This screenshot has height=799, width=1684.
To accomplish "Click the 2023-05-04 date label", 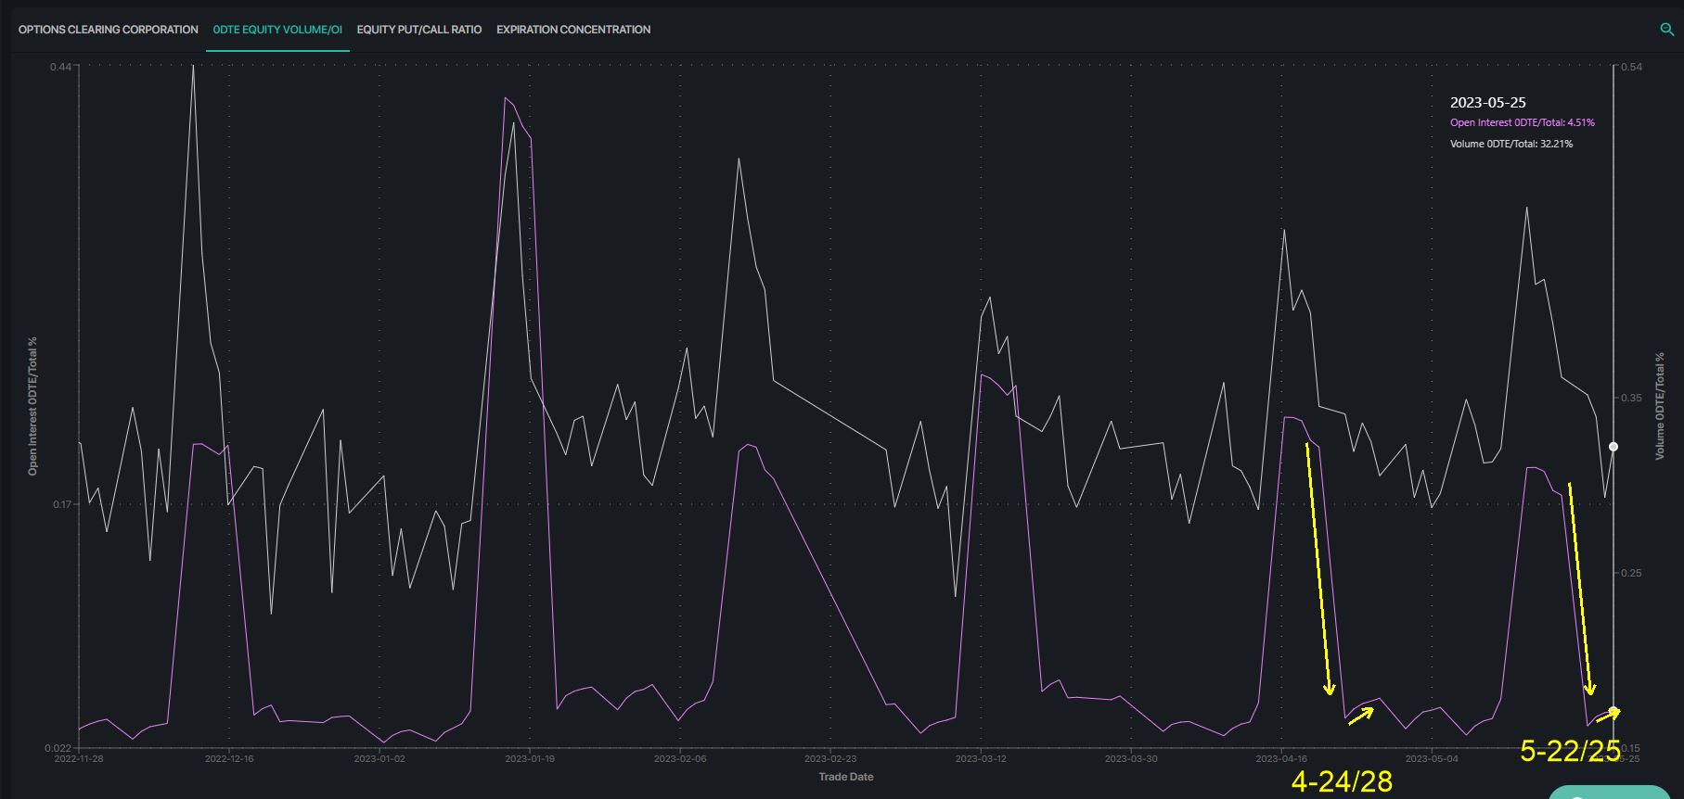I will [x=1432, y=758].
